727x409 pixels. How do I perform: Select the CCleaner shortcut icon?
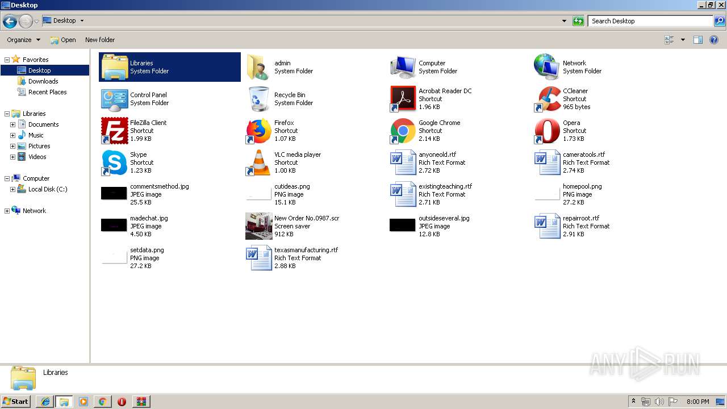point(548,99)
